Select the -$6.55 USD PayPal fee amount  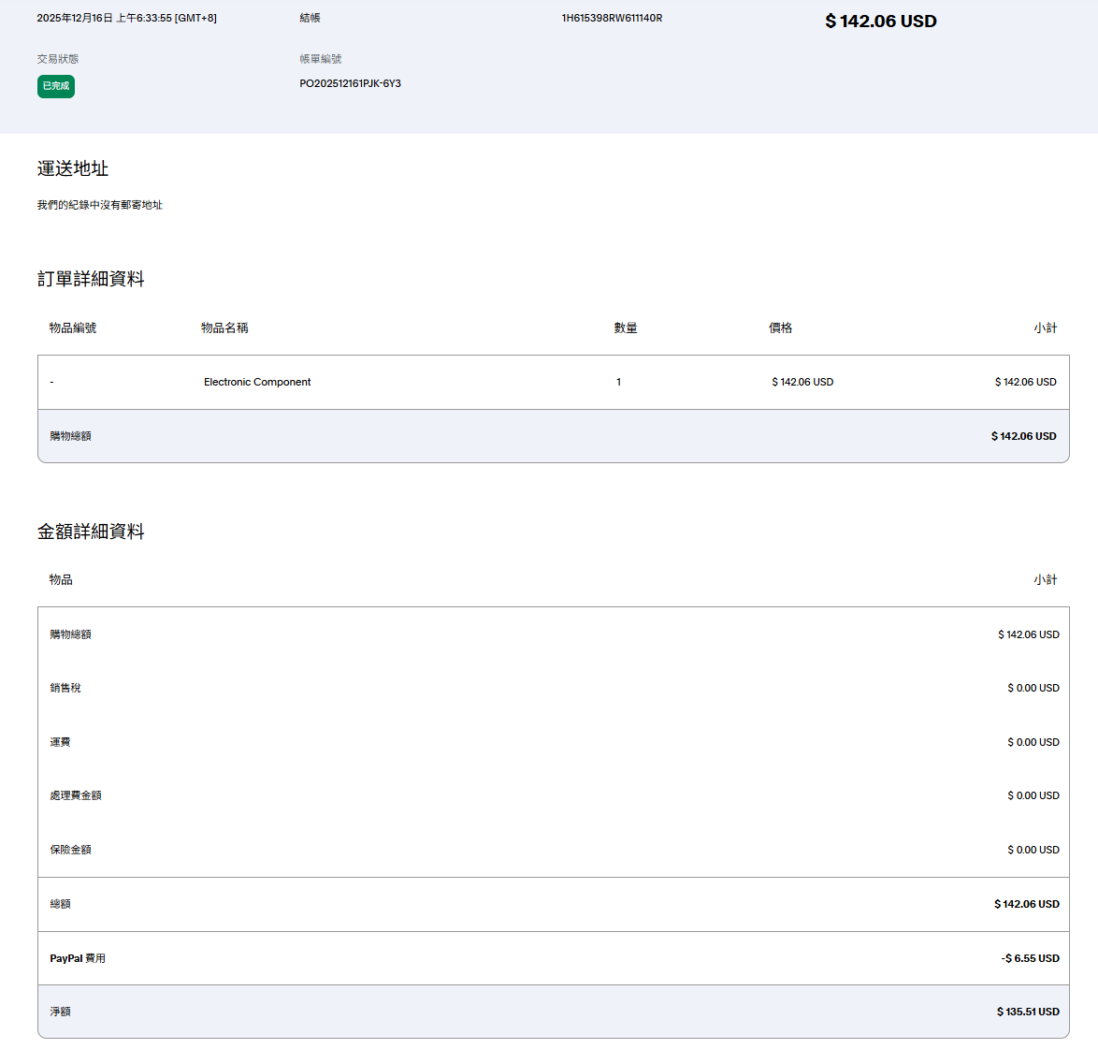point(1030,958)
